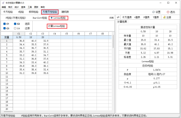Viewport: 181px width, 118px height.
Task: Click data cell 40.0 in row 1
Action: tap(31, 41)
